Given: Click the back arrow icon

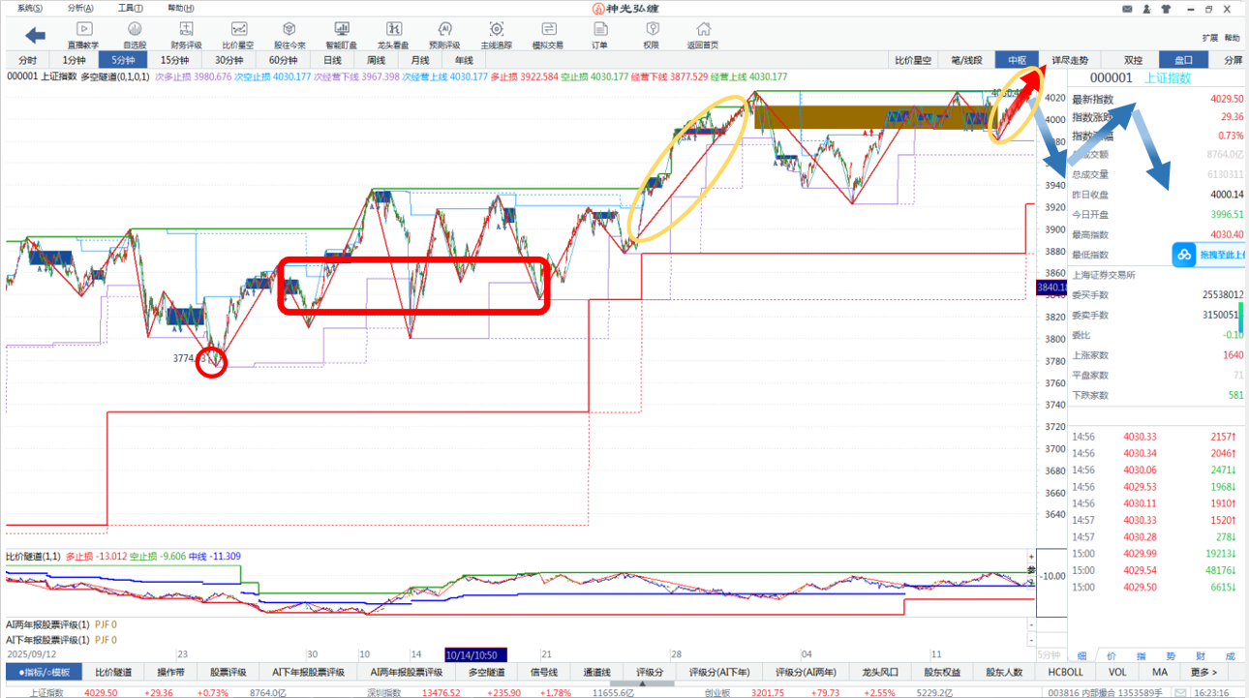Looking at the screenshot, I should (35, 36).
